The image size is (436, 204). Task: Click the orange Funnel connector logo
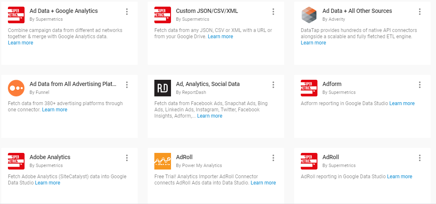16,88
